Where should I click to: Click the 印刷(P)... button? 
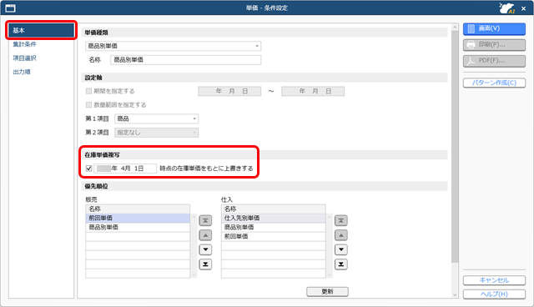[x=494, y=44]
